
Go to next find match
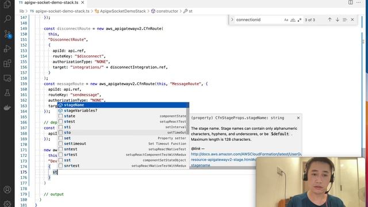coord(338,20)
